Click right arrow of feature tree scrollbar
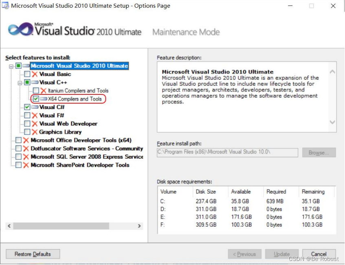The height and width of the screenshot is (265, 345). [x=139, y=226]
